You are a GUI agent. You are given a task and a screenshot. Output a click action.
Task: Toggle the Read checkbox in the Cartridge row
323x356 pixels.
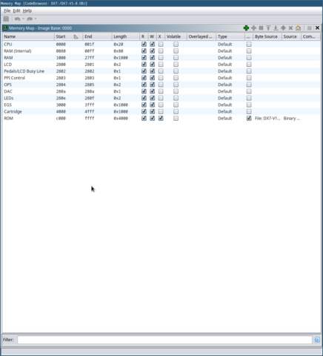144,111
